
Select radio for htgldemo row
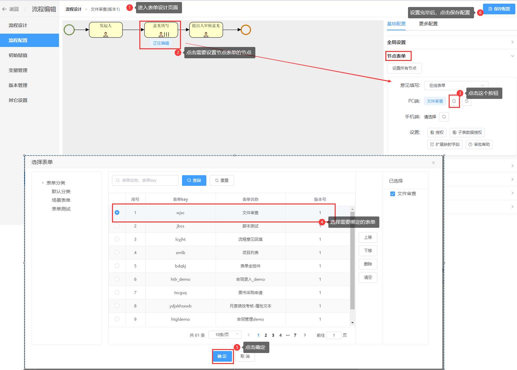[117, 319]
